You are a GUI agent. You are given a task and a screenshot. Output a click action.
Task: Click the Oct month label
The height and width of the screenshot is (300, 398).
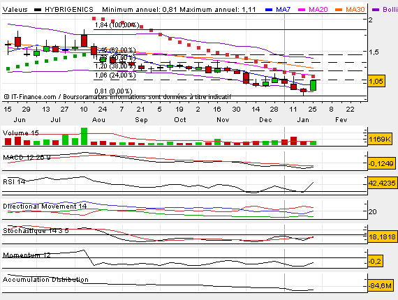coord(180,120)
